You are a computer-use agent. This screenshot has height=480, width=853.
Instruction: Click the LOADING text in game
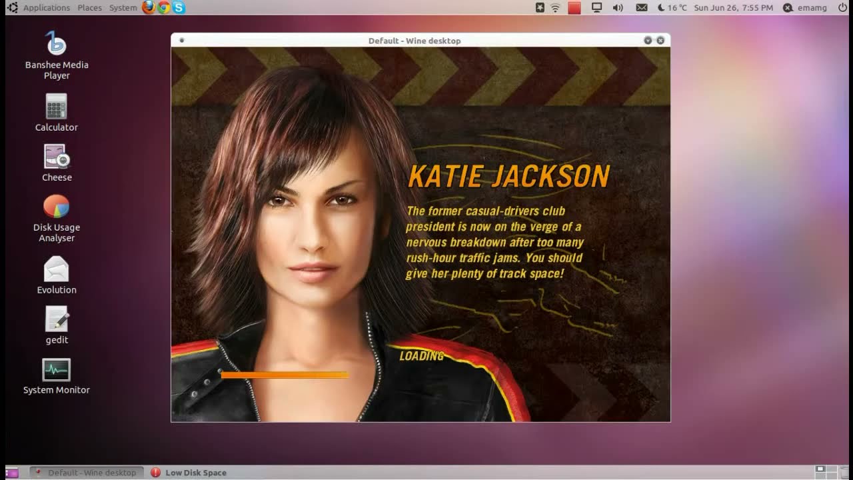click(421, 356)
